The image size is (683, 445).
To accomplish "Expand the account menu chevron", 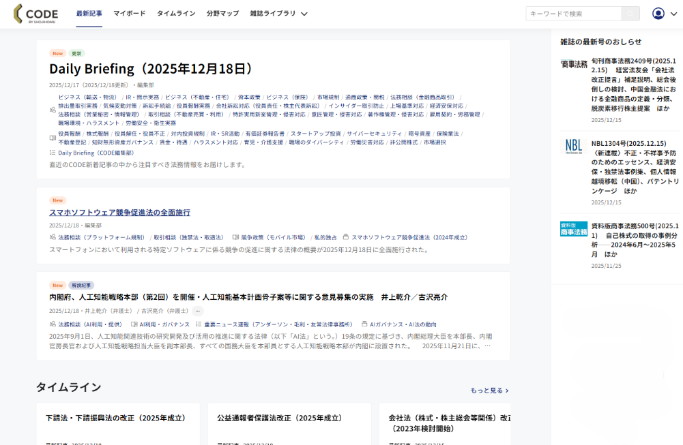I will click(x=673, y=14).
